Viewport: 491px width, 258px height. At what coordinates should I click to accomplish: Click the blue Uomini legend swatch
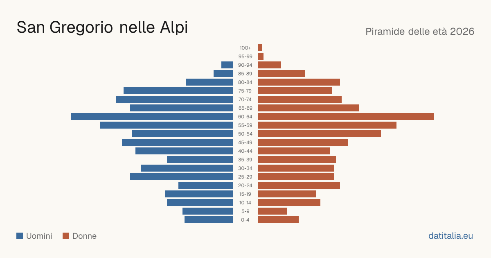point(20,236)
